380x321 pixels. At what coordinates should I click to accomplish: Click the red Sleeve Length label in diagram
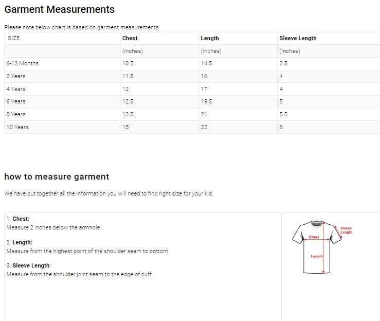pos(346,230)
